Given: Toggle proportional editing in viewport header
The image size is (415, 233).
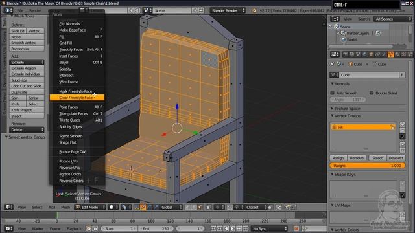Looking at the screenshot, I should 220,207.
